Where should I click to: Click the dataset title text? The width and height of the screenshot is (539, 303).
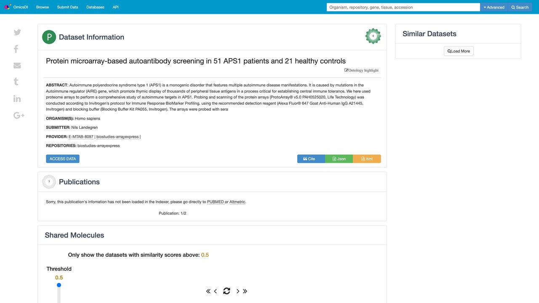(196, 61)
